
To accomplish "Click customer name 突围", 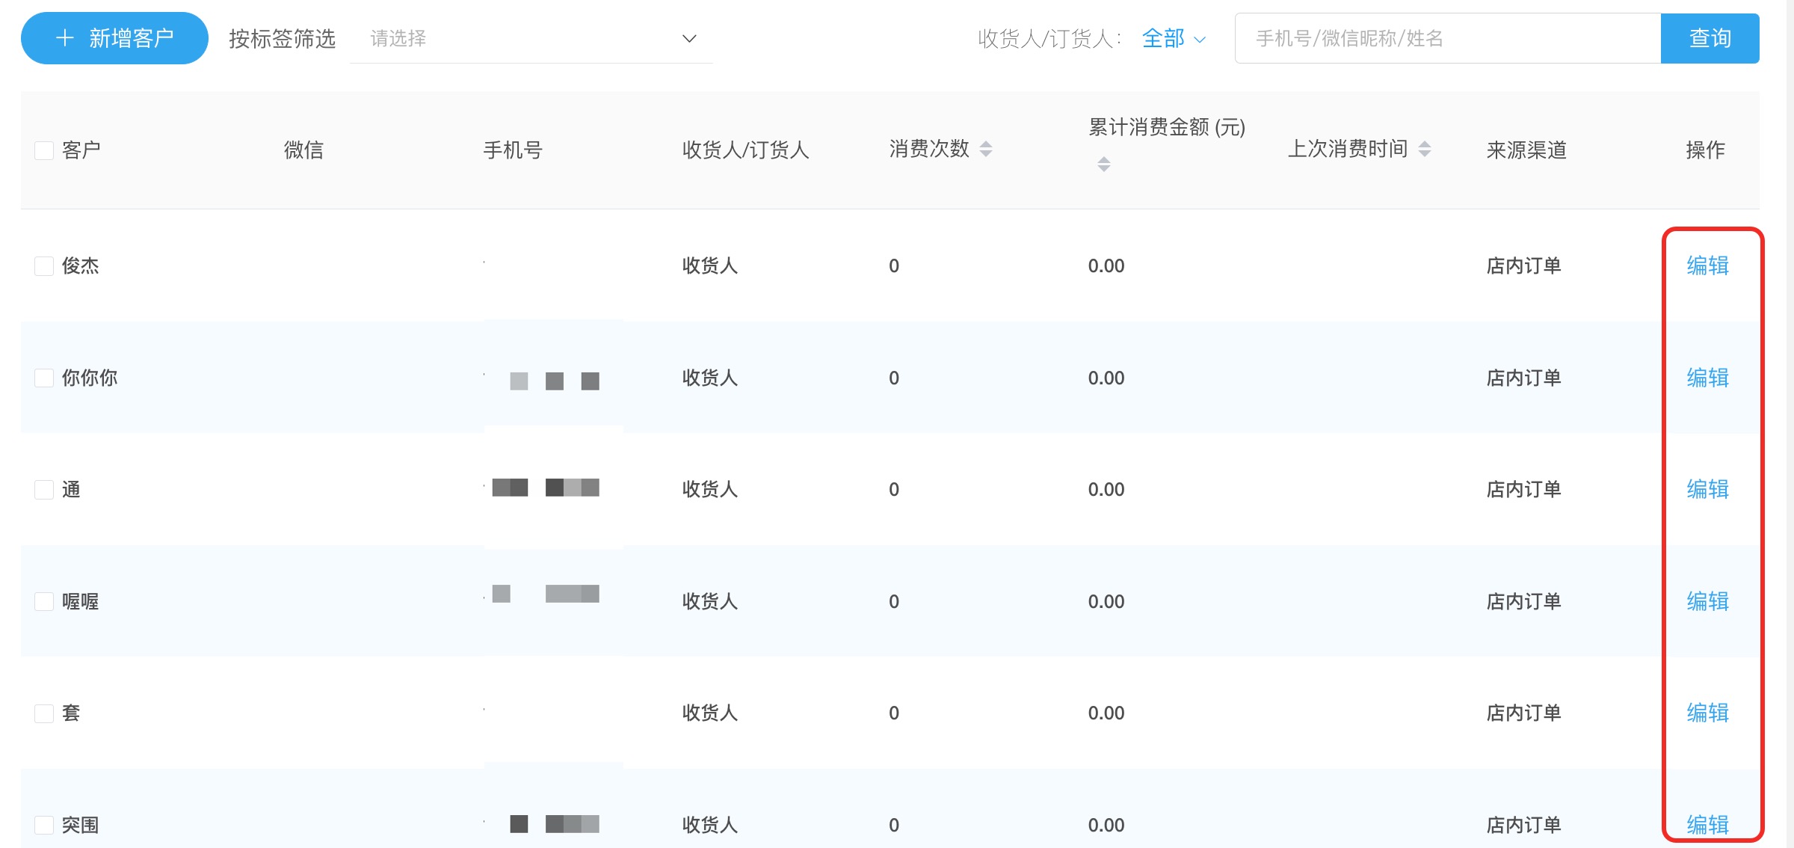I will coord(80,825).
